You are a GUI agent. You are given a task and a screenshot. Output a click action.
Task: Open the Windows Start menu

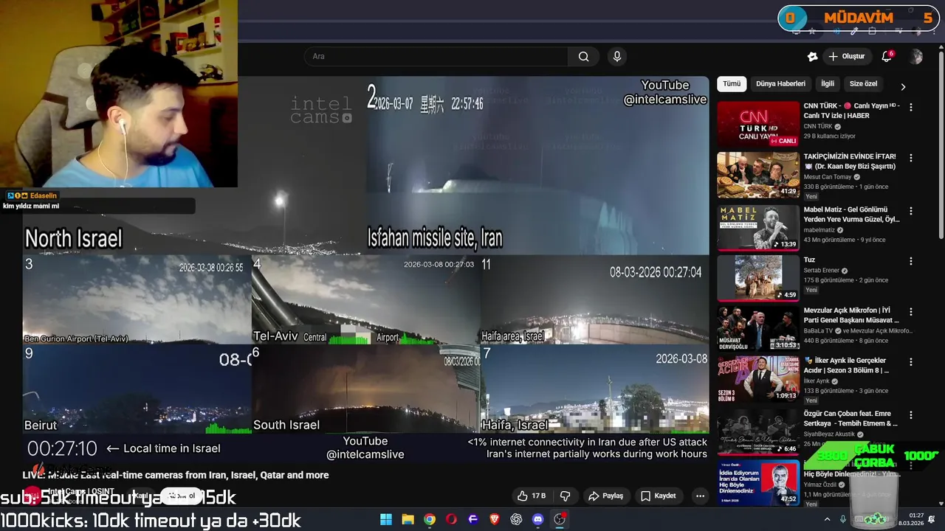click(x=386, y=519)
